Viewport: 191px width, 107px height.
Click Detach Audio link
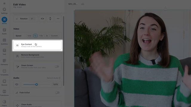pyautogui.click(x=54, y=78)
